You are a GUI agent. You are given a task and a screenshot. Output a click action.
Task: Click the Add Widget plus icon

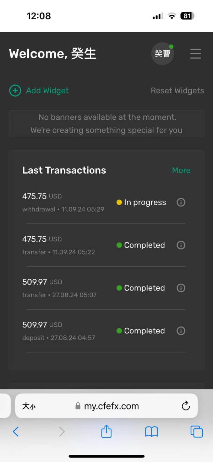pyautogui.click(x=15, y=91)
